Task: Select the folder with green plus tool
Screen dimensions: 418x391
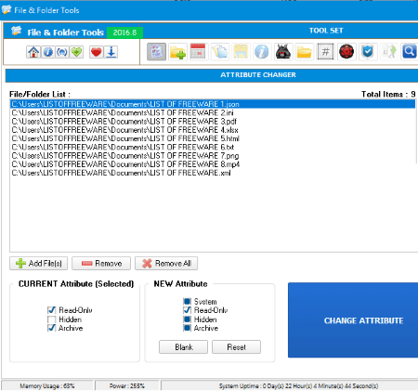Action: tap(177, 52)
